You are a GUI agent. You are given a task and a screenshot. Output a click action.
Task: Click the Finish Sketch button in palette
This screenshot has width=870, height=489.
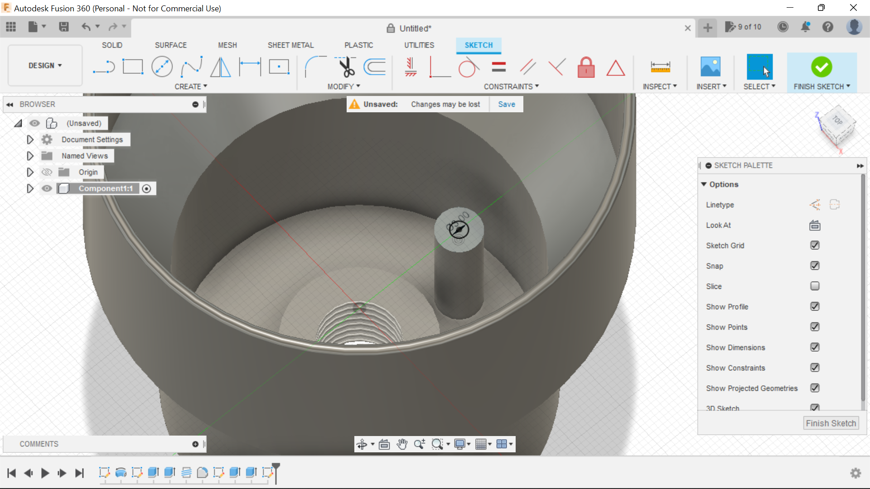click(831, 423)
